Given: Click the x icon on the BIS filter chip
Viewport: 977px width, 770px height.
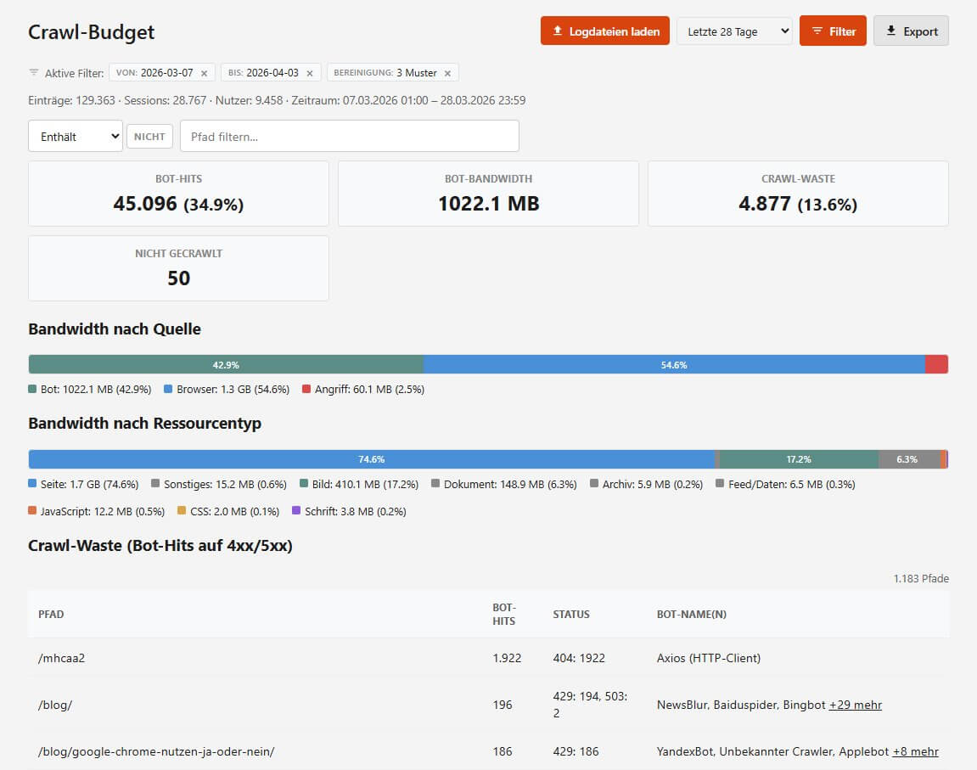Looking at the screenshot, I should [311, 72].
